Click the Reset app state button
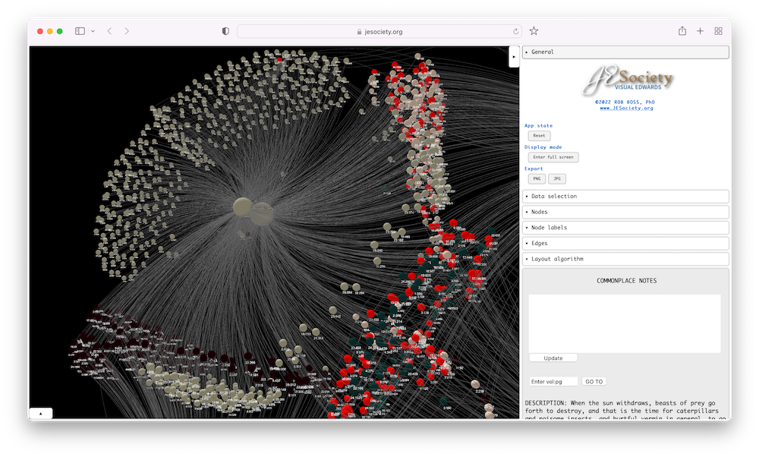This screenshot has height=457, width=759. pyautogui.click(x=539, y=136)
